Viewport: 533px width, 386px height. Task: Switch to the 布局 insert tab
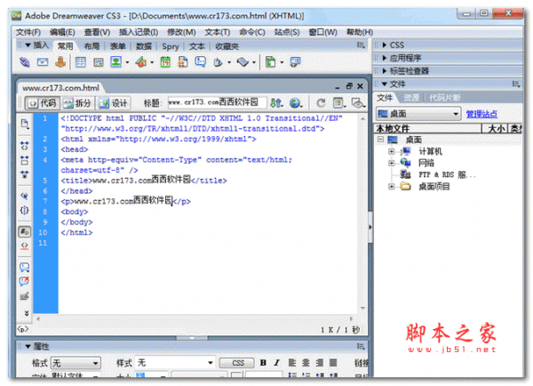point(91,46)
